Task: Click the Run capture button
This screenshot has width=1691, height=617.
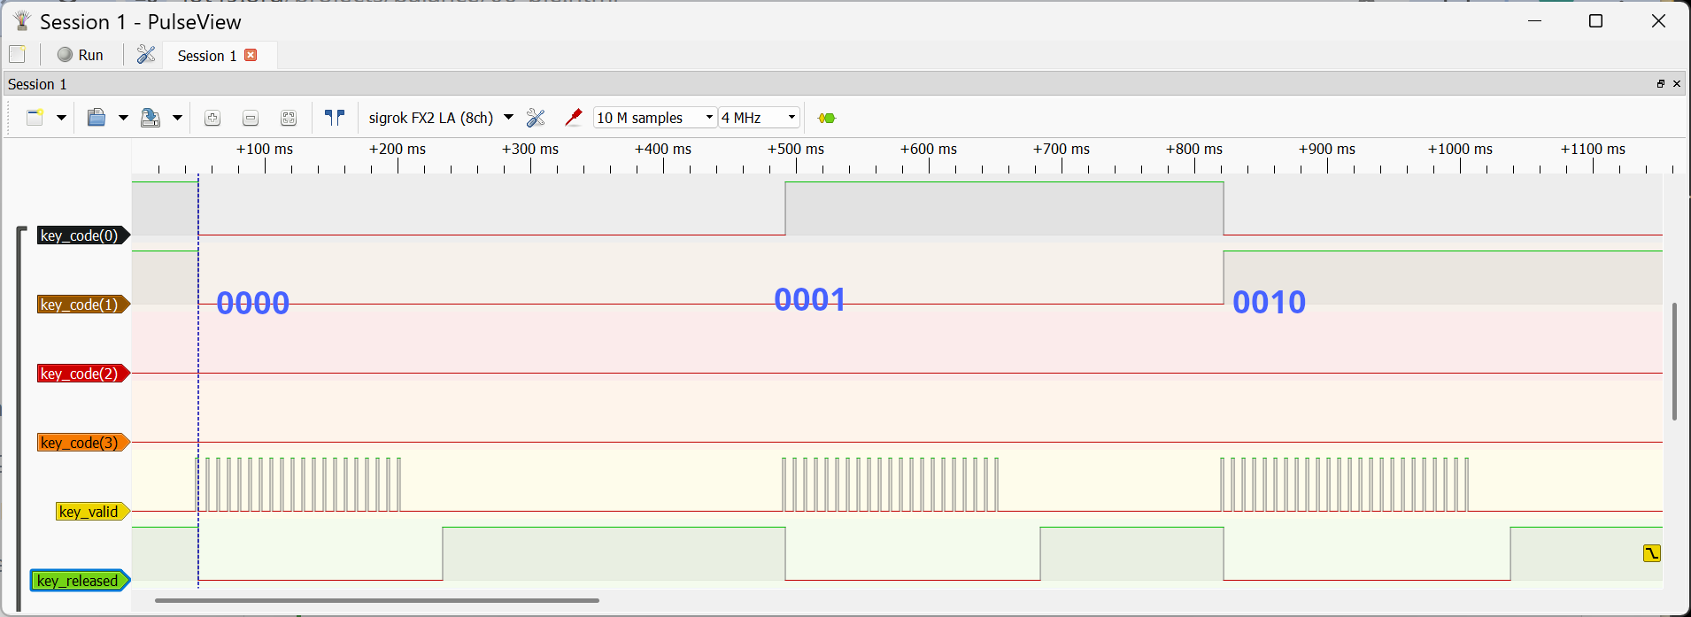Action: click(81, 55)
